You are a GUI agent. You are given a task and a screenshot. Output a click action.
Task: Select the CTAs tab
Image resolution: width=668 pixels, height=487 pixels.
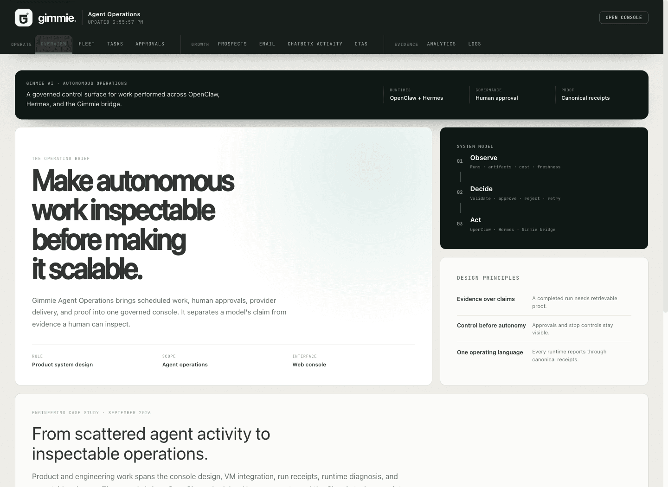point(361,44)
